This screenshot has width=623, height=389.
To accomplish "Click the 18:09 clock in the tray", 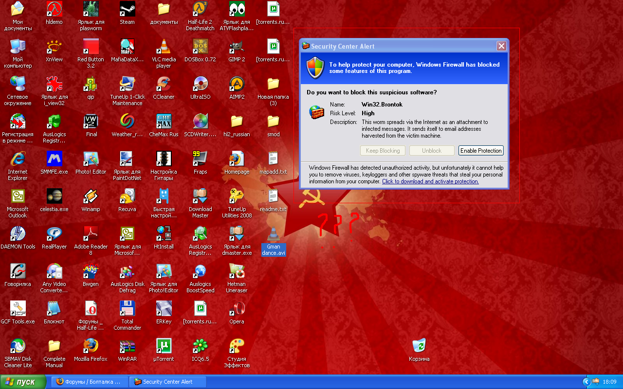I will click(x=609, y=382).
